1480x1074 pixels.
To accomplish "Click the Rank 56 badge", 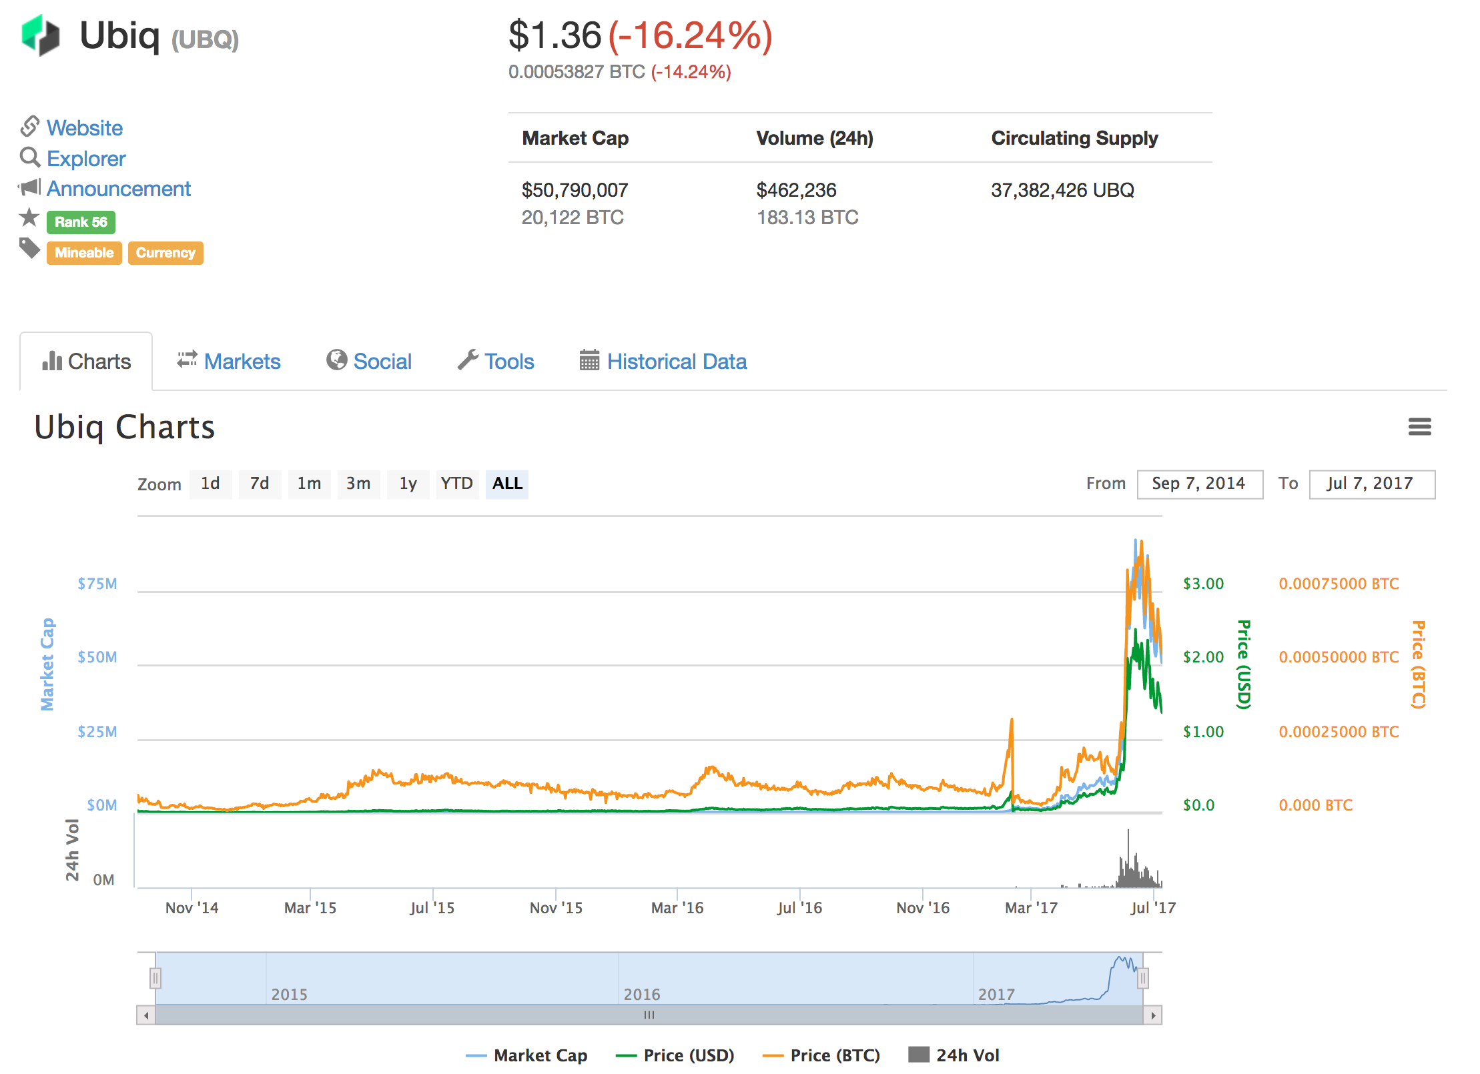I will [81, 222].
